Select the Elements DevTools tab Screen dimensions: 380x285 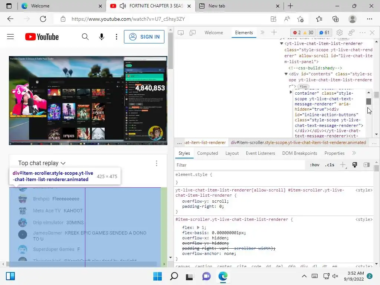(x=244, y=33)
